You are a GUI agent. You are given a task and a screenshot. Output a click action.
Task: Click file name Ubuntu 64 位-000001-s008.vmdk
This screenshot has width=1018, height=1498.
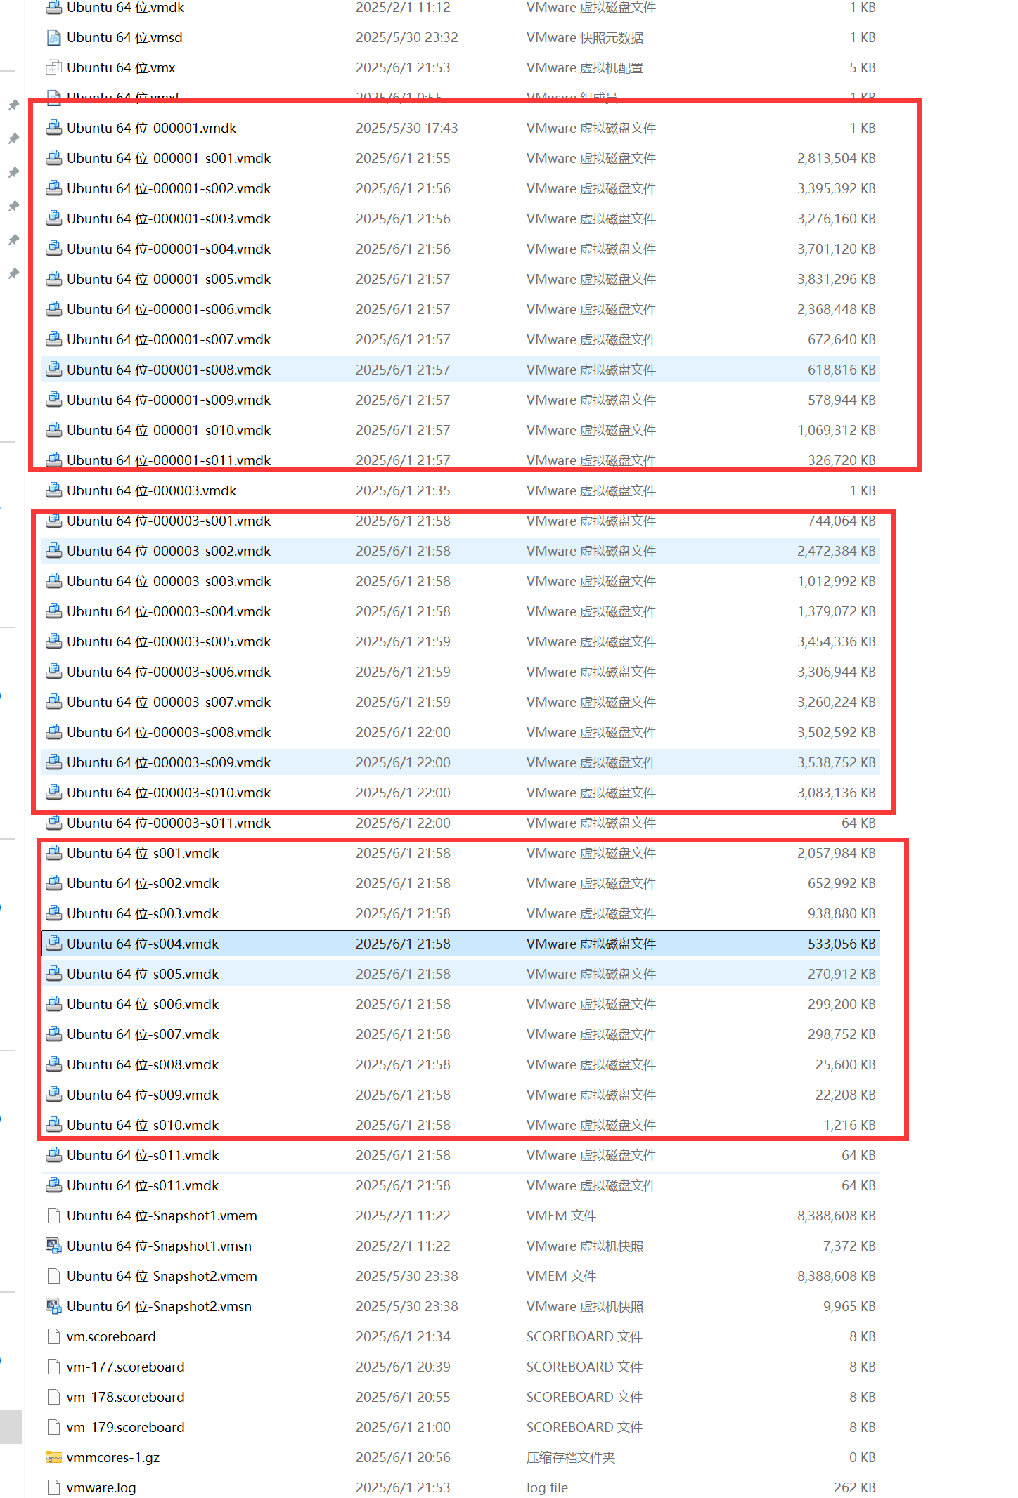[x=169, y=370]
